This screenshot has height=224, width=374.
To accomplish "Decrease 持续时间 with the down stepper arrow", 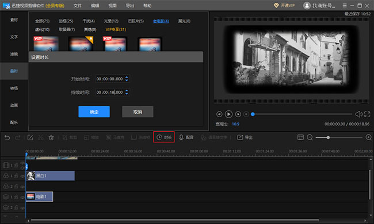I will pos(127,94).
